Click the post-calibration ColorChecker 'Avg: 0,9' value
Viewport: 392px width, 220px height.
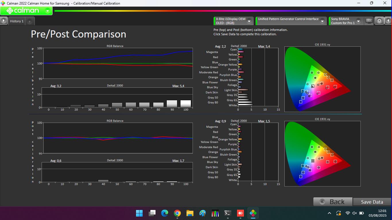click(220, 121)
